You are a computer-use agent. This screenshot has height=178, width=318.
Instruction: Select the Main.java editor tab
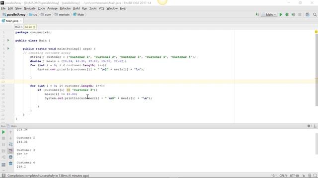click(x=11, y=21)
